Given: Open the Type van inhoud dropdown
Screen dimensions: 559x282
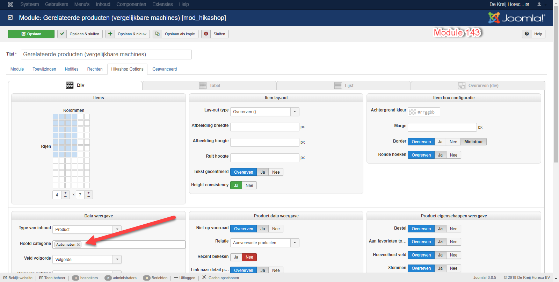Looking at the screenshot, I should (x=87, y=230).
